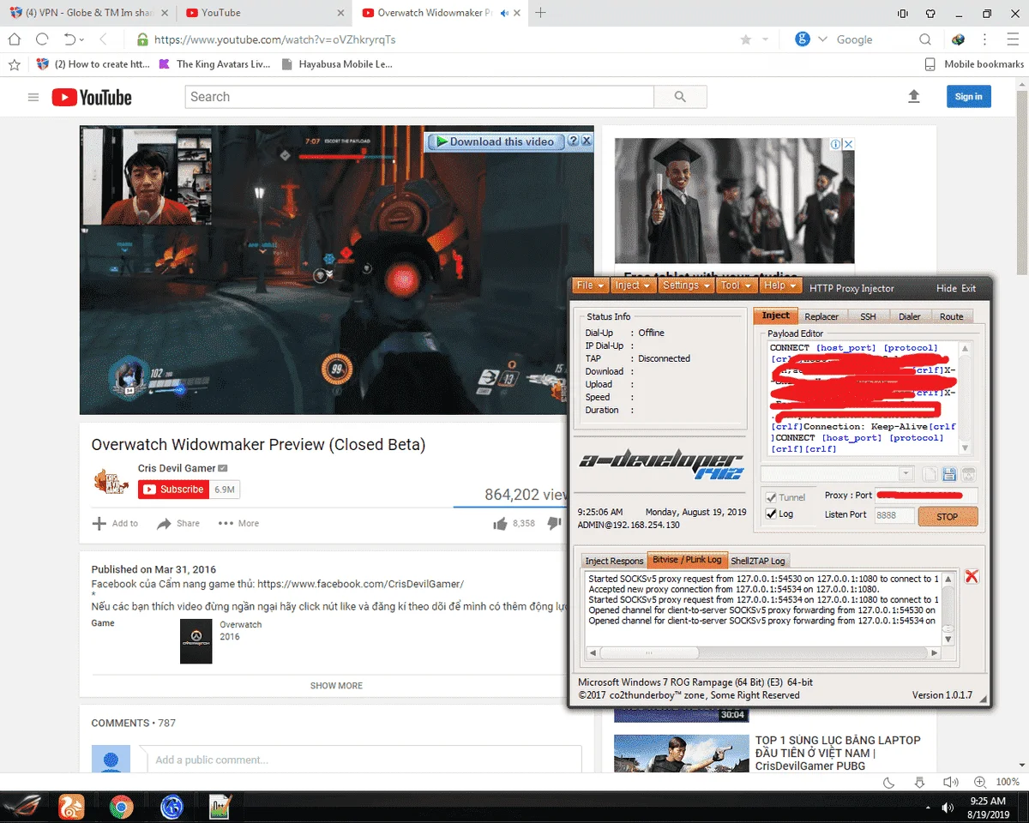
Task: Close the Download this video bar
Action: tap(587, 141)
